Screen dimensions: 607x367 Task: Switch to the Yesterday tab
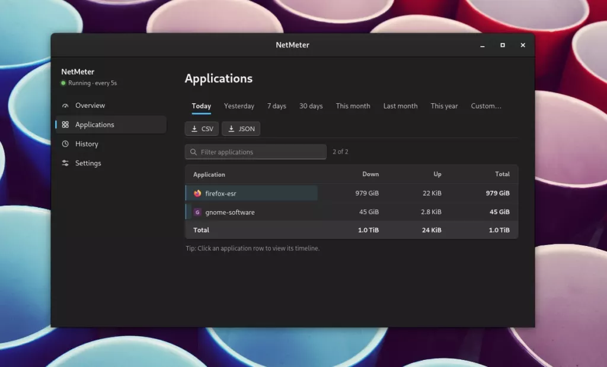pos(239,106)
